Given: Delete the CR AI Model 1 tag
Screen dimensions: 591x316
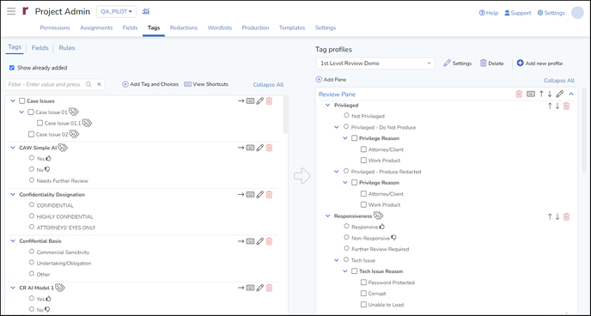Looking at the screenshot, I should (x=269, y=288).
